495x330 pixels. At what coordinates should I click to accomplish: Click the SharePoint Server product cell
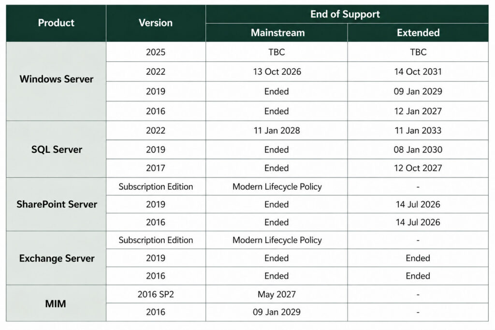click(x=56, y=204)
